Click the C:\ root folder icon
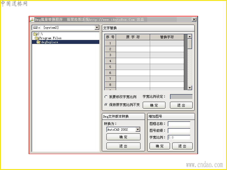The height and width of the screenshot is (170, 227). pyautogui.click(x=35, y=34)
